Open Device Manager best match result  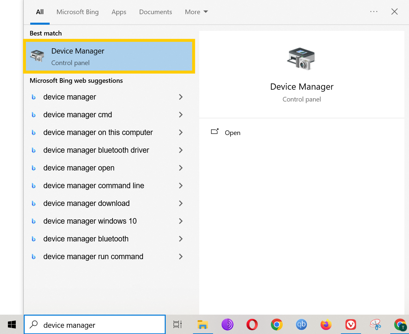point(109,56)
